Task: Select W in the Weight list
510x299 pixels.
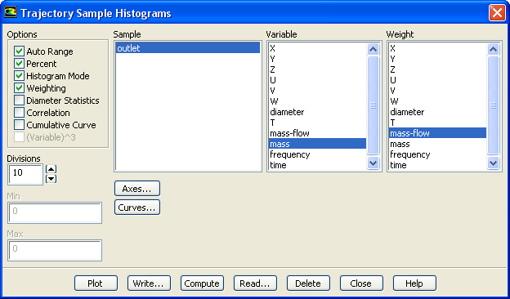Action: [437, 101]
